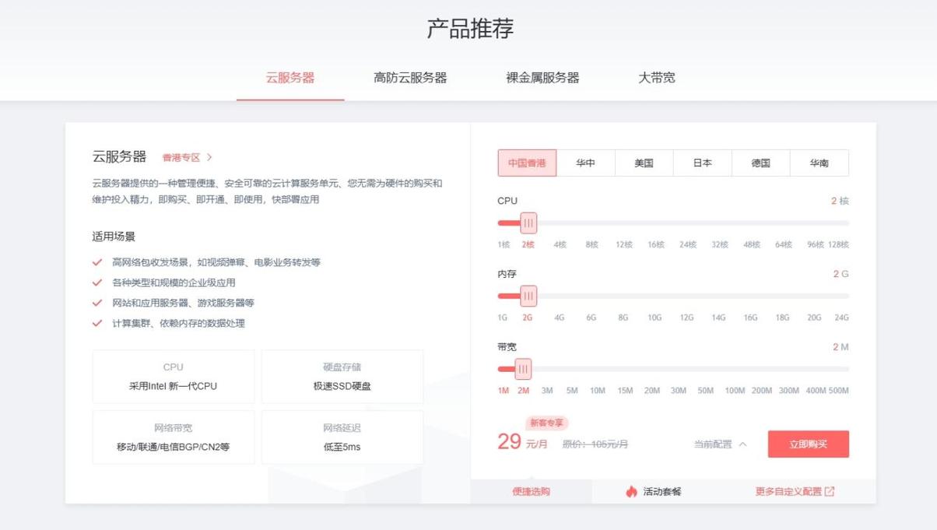
Task: Switch to the 云服务器 tab
Action: (x=290, y=78)
